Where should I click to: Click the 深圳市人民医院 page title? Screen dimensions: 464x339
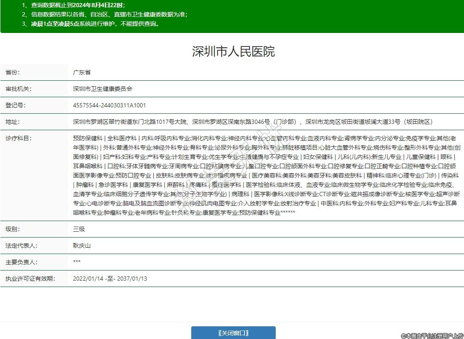click(x=233, y=52)
